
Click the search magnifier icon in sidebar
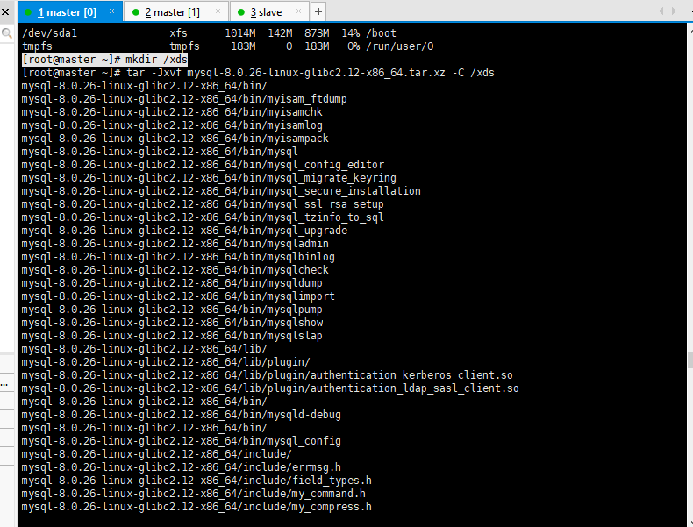click(x=7, y=33)
